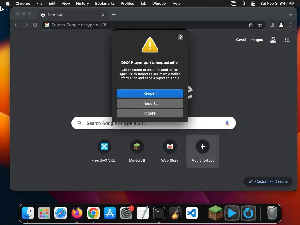Open DivX Player from the dock
The width and height of the screenshot is (300, 225).
(232, 213)
